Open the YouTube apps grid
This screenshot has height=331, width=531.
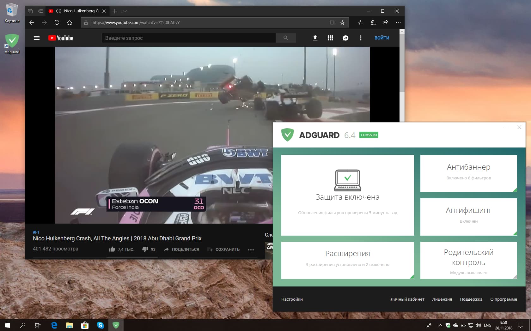click(330, 38)
